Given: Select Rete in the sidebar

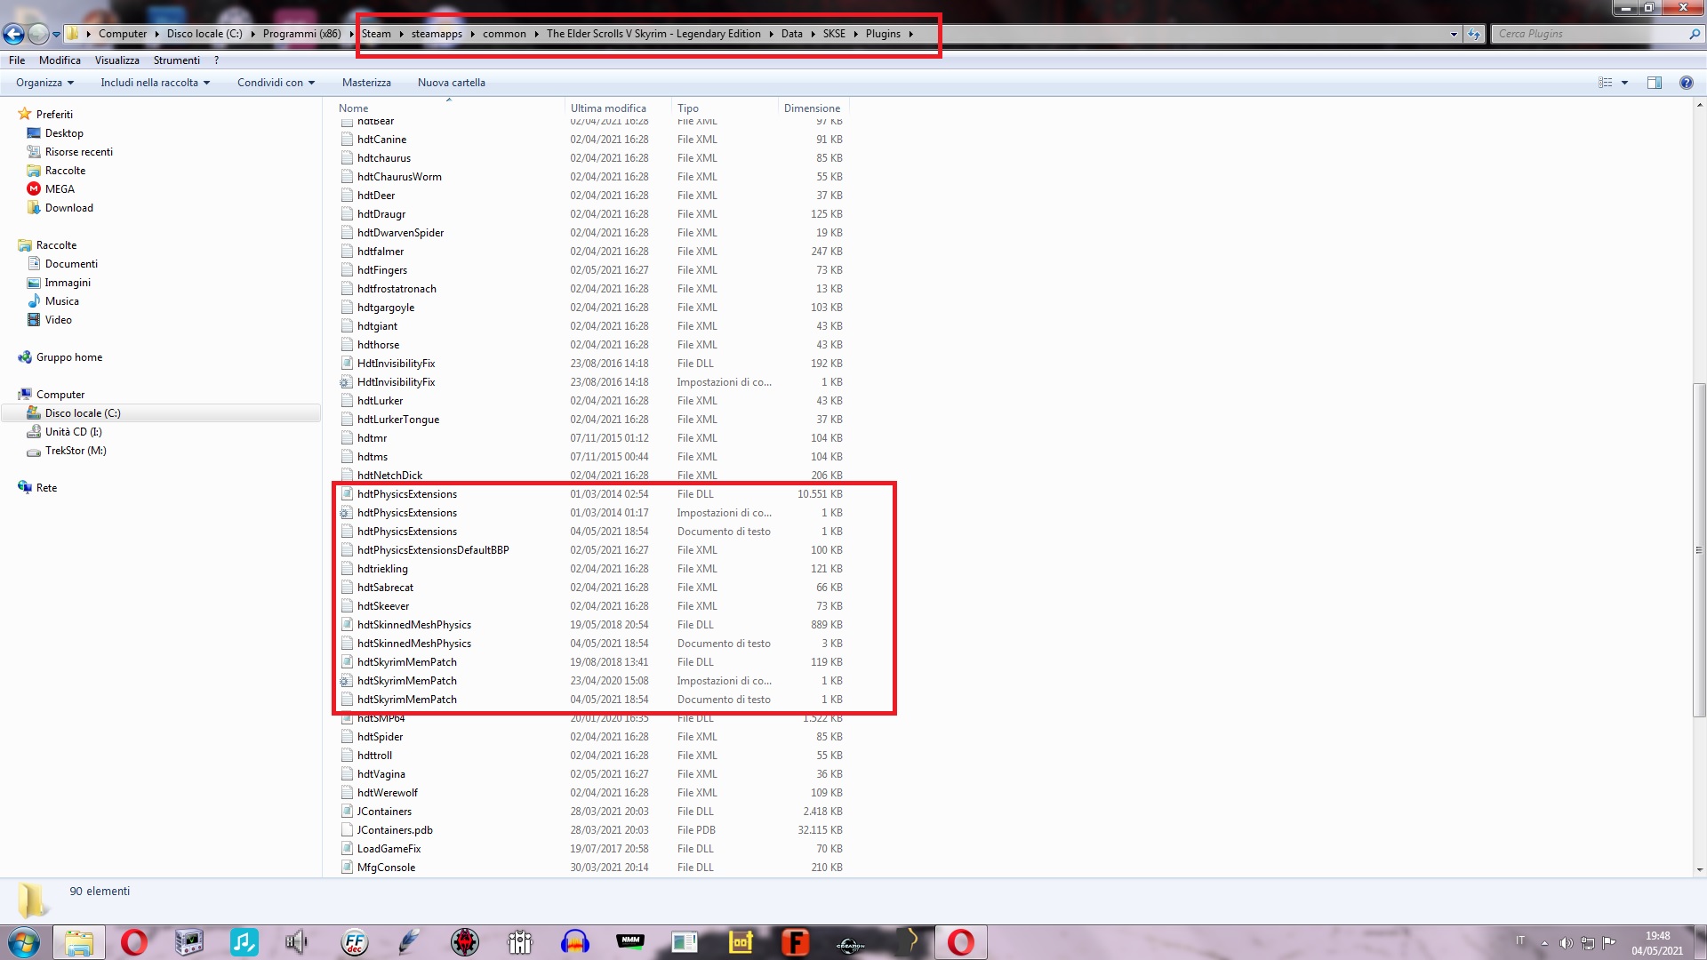Looking at the screenshot, I should coord(46,488).
